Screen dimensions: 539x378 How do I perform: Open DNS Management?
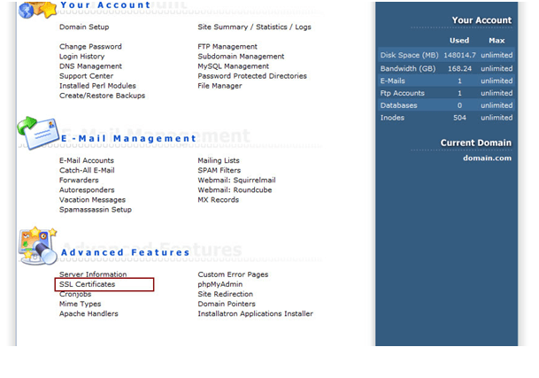tap(90, 66)
